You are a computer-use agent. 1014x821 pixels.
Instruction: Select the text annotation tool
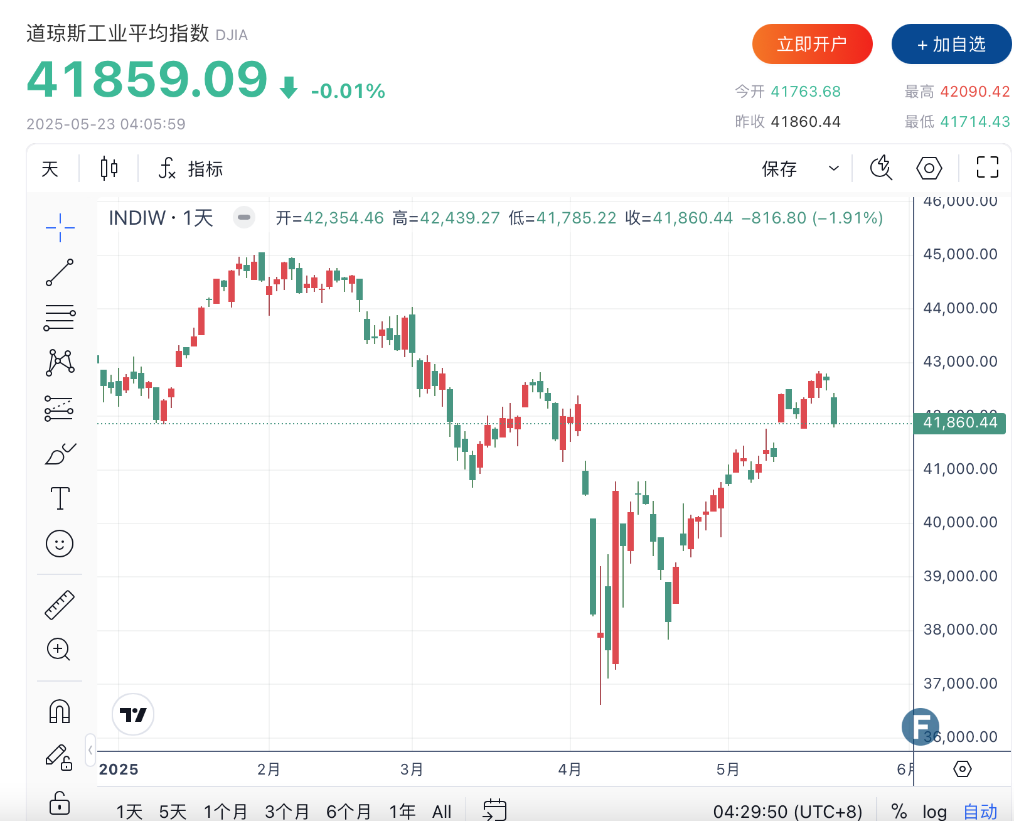60,498
